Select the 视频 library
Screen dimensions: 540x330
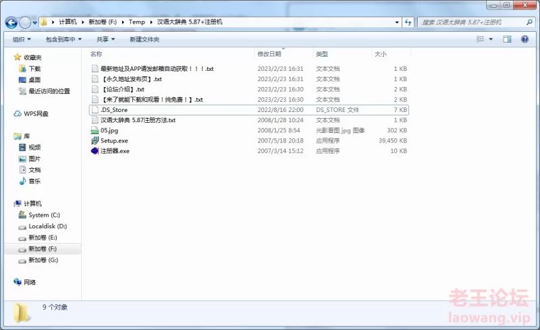click(x=34, y=147)
